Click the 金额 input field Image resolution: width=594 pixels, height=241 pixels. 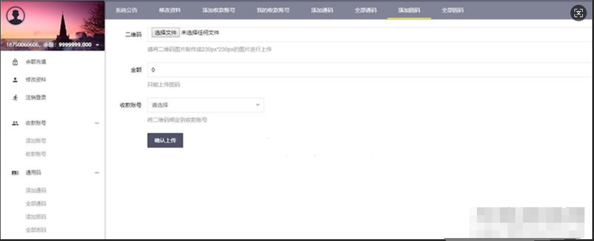370,70
